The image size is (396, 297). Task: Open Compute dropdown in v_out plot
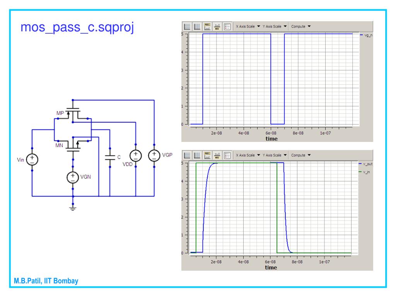pos(301,155)
